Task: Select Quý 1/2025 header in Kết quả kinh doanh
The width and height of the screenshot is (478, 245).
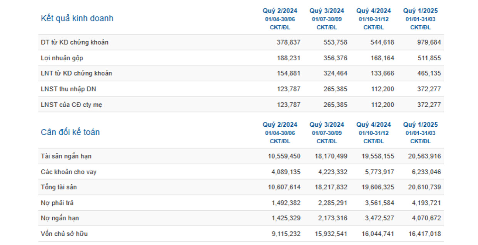Action: (x=420, y=11)
